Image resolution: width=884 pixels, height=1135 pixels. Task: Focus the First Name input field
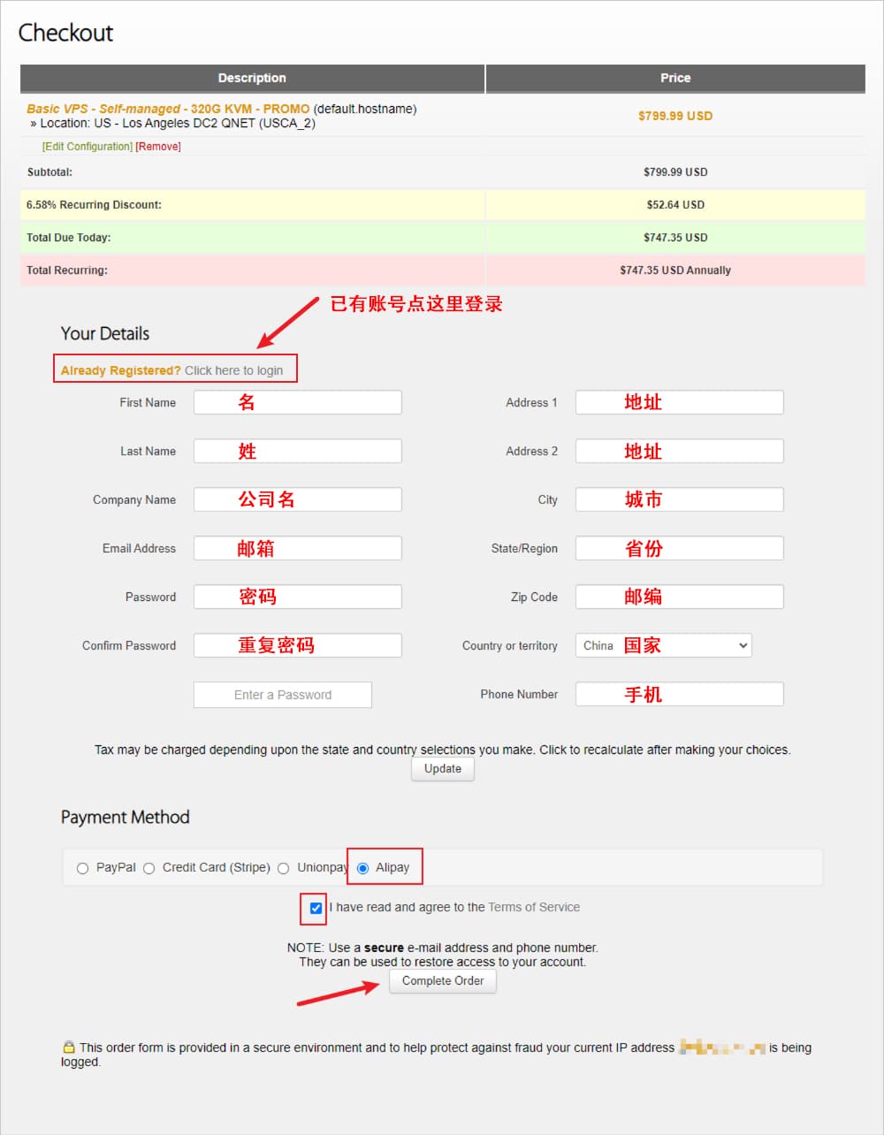tap(297, 402)
